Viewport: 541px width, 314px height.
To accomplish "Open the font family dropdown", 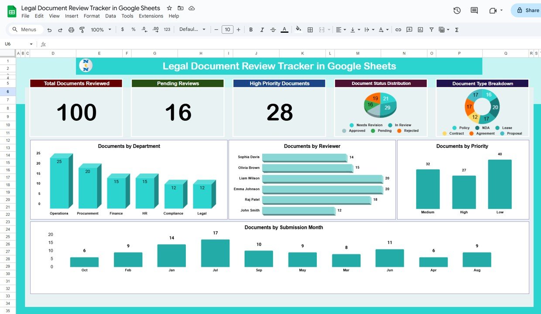I will click(x=192, y=30).
